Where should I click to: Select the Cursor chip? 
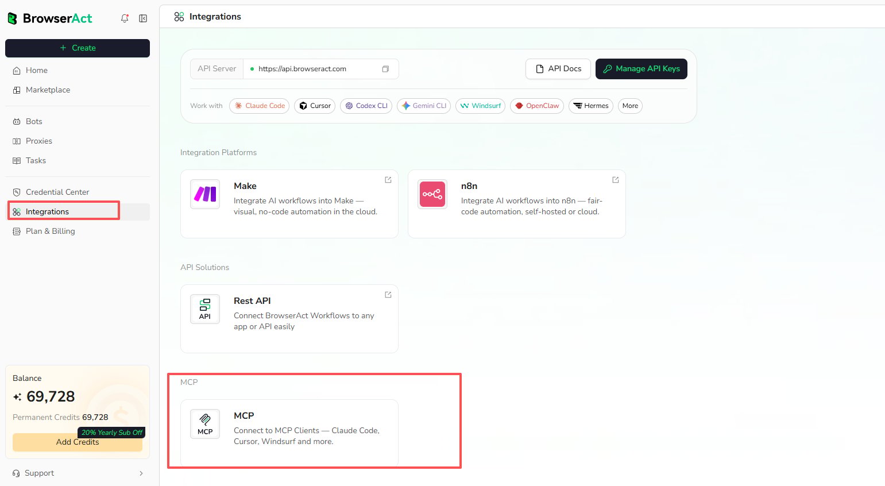[x=315, y=106]
